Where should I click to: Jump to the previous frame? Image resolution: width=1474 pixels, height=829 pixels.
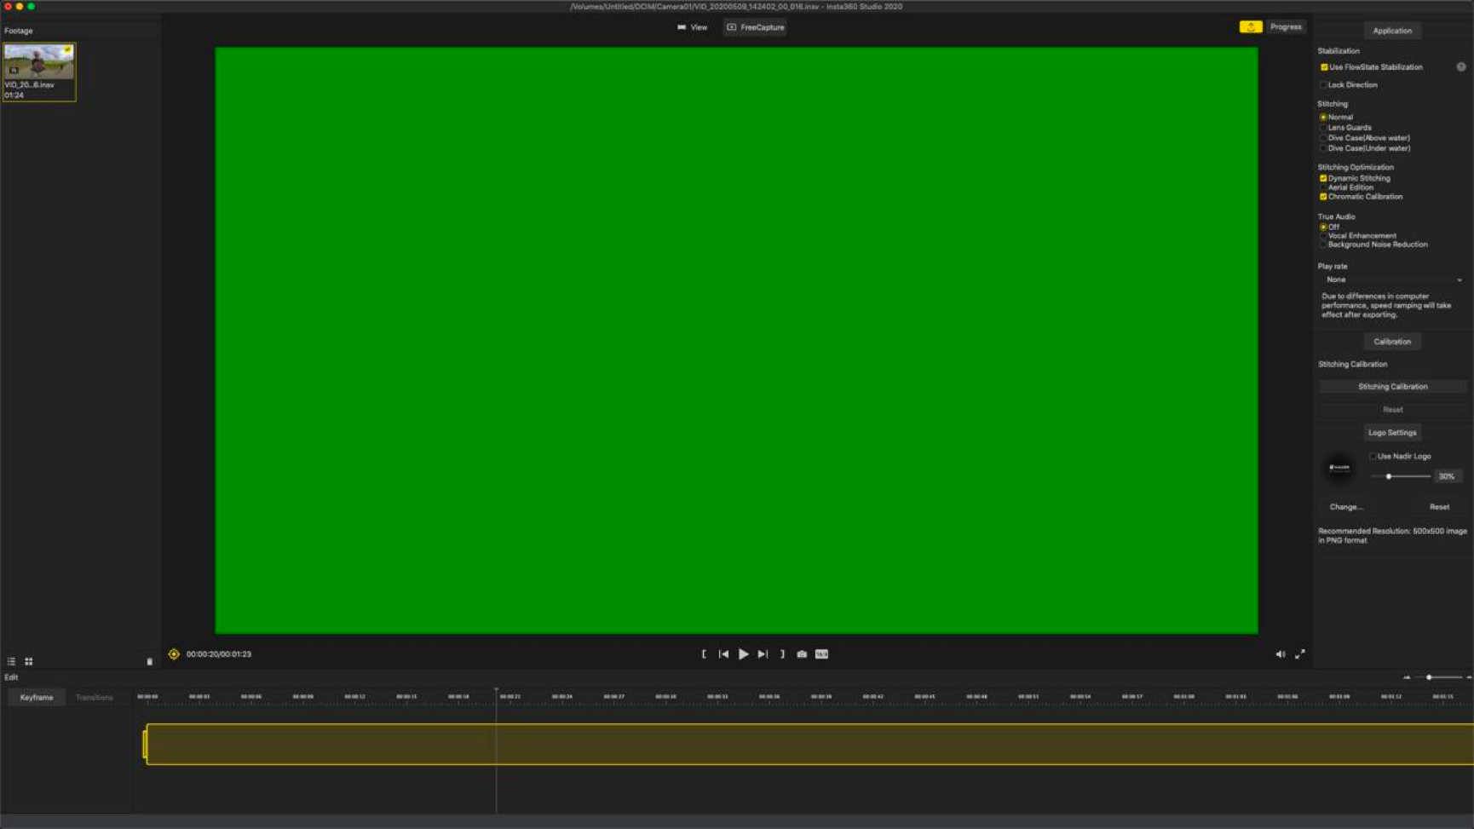click(723, 654)
